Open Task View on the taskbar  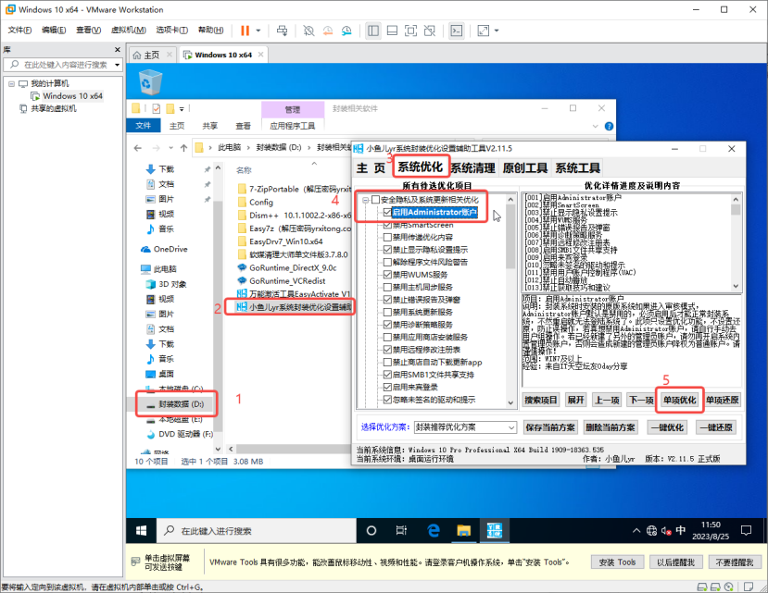pyautogui.click(x=402, y=531)
